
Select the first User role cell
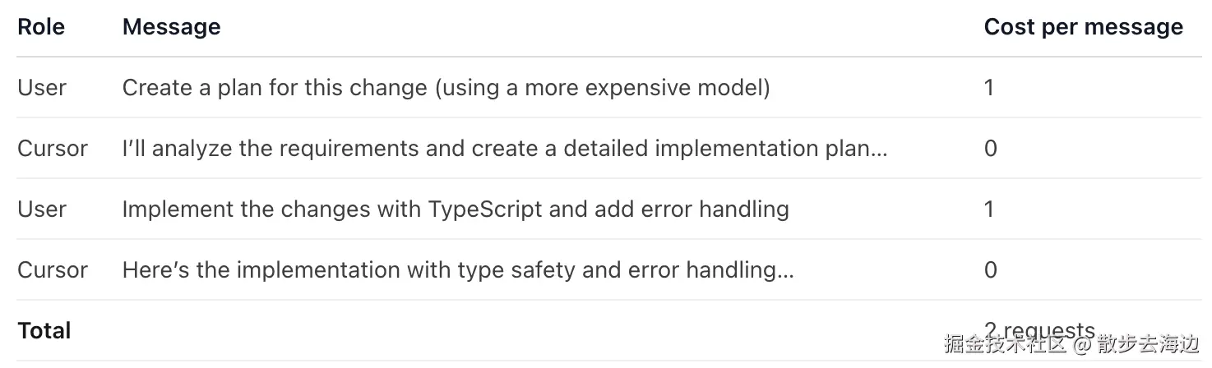click(42, 87)
